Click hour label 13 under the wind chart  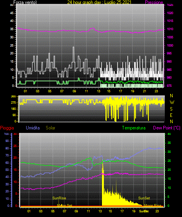pos(98,91)
